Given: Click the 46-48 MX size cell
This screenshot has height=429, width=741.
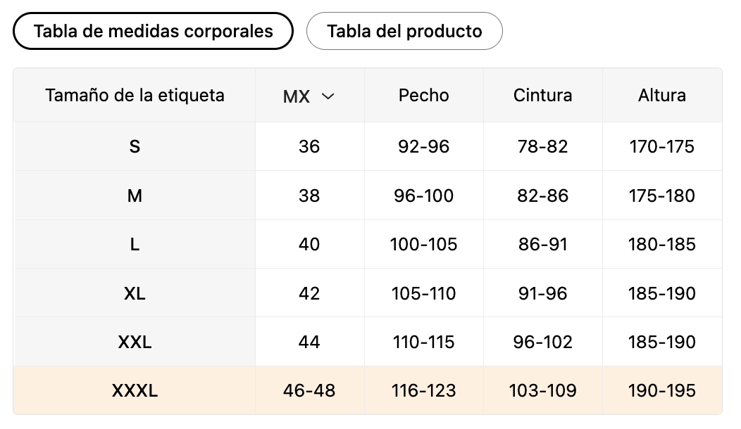Looking at the screenshot, I should click(309, 391).
